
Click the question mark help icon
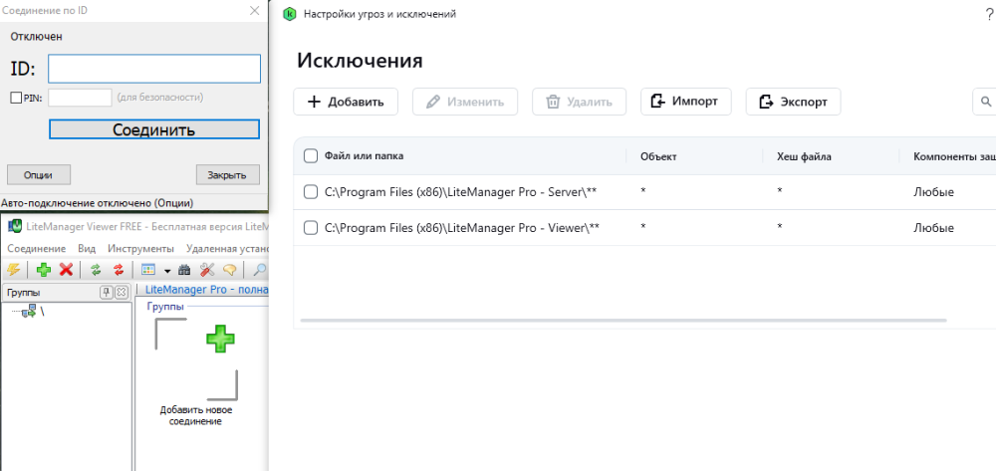pos(988,14)
